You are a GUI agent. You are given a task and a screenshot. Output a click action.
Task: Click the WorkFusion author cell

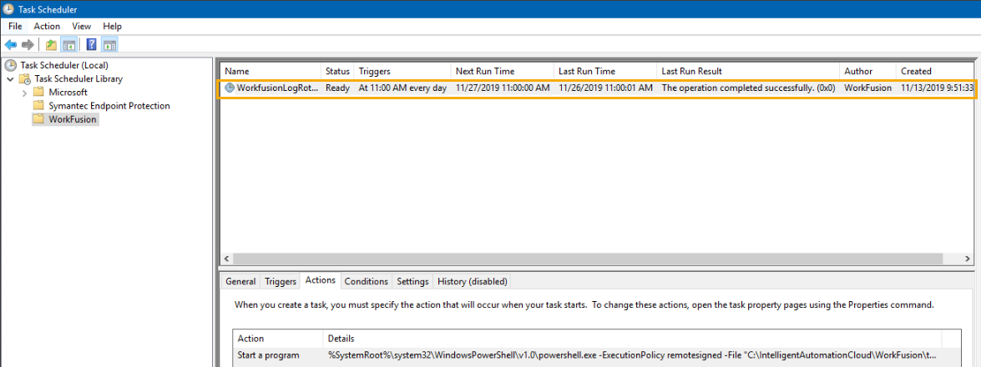click(x=867, y=88)
